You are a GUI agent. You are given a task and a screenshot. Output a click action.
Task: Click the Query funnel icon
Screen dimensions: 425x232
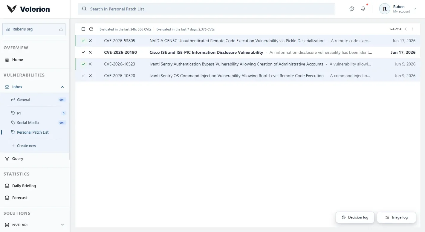tap(7, 158)
